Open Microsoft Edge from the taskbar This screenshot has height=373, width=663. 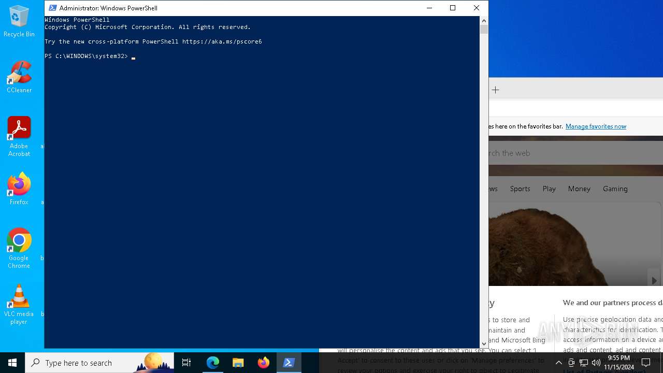point(213,363)
